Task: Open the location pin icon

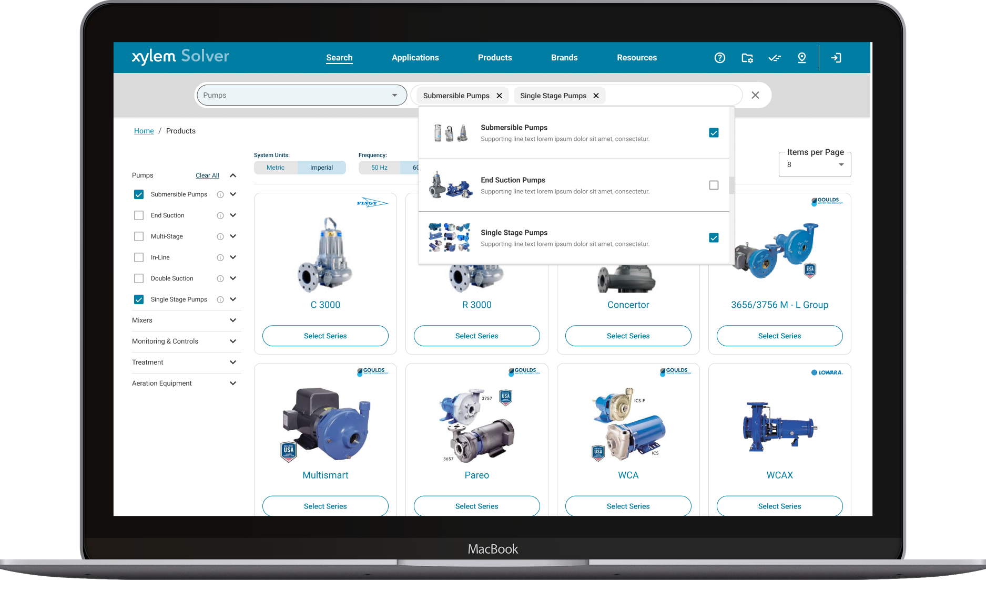Action: click(801, 58)
